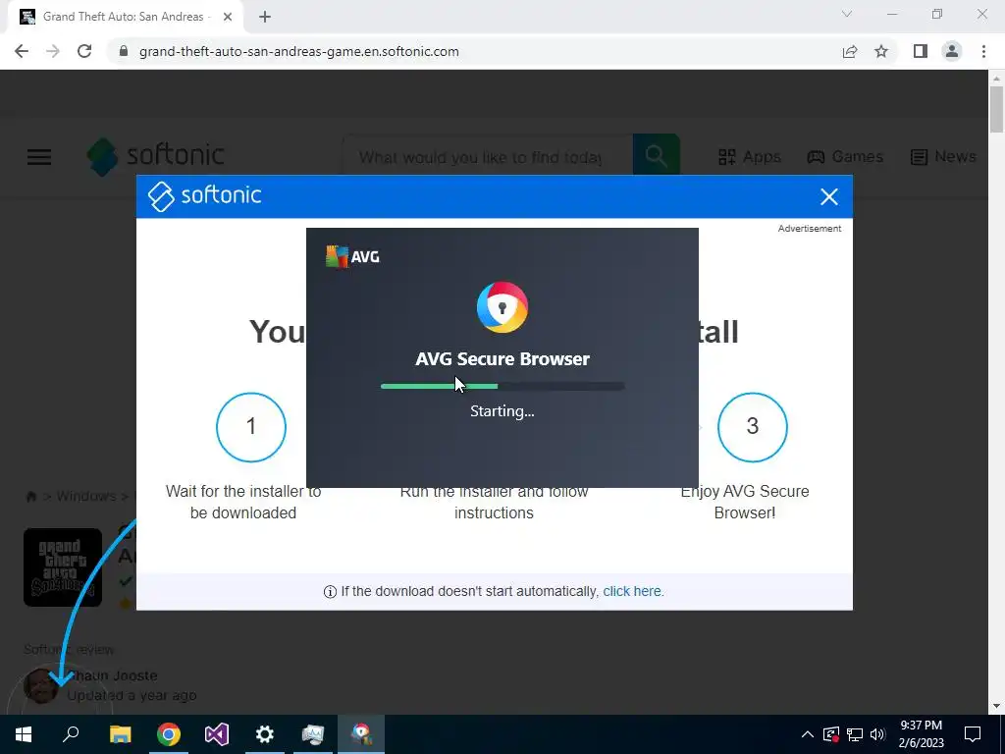The width and height of the screenshot is (1005, 754).
Task: Switch to Chrome on the taskbar
Action: pyautogui.click(x=169, y=734)
